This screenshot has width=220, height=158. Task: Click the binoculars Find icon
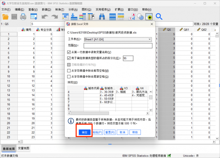[102, 17]
